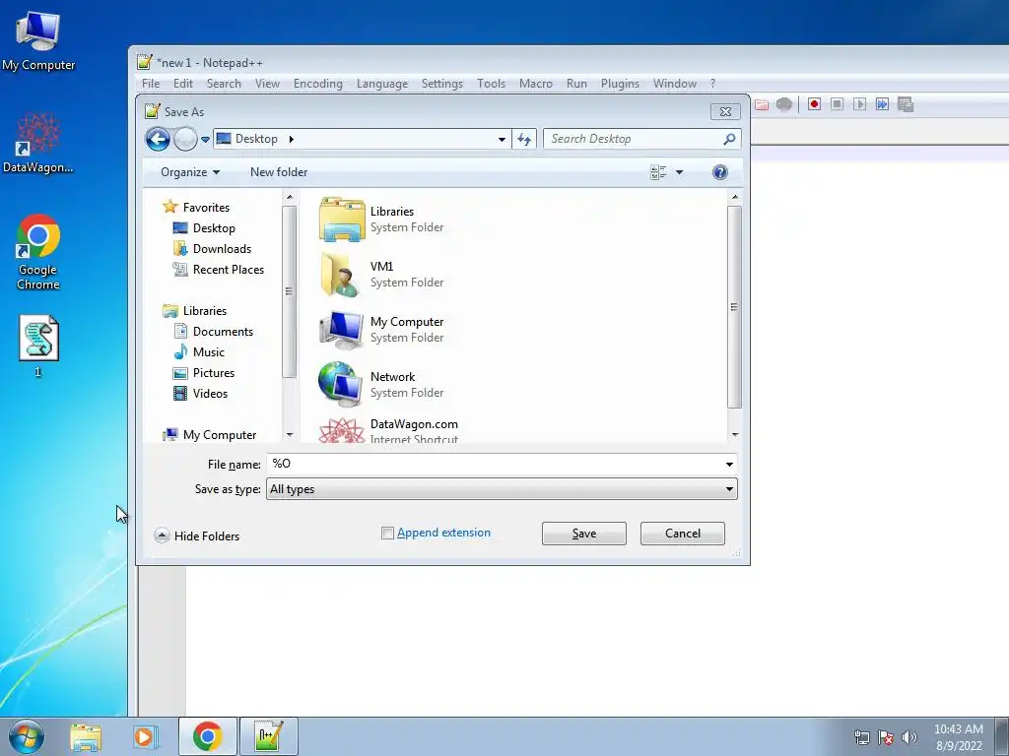The height and width of the screenshot is (756, 1009).
Task: Click the search magnifier icon
Action: pyautogui.click(x=729, y=139)
